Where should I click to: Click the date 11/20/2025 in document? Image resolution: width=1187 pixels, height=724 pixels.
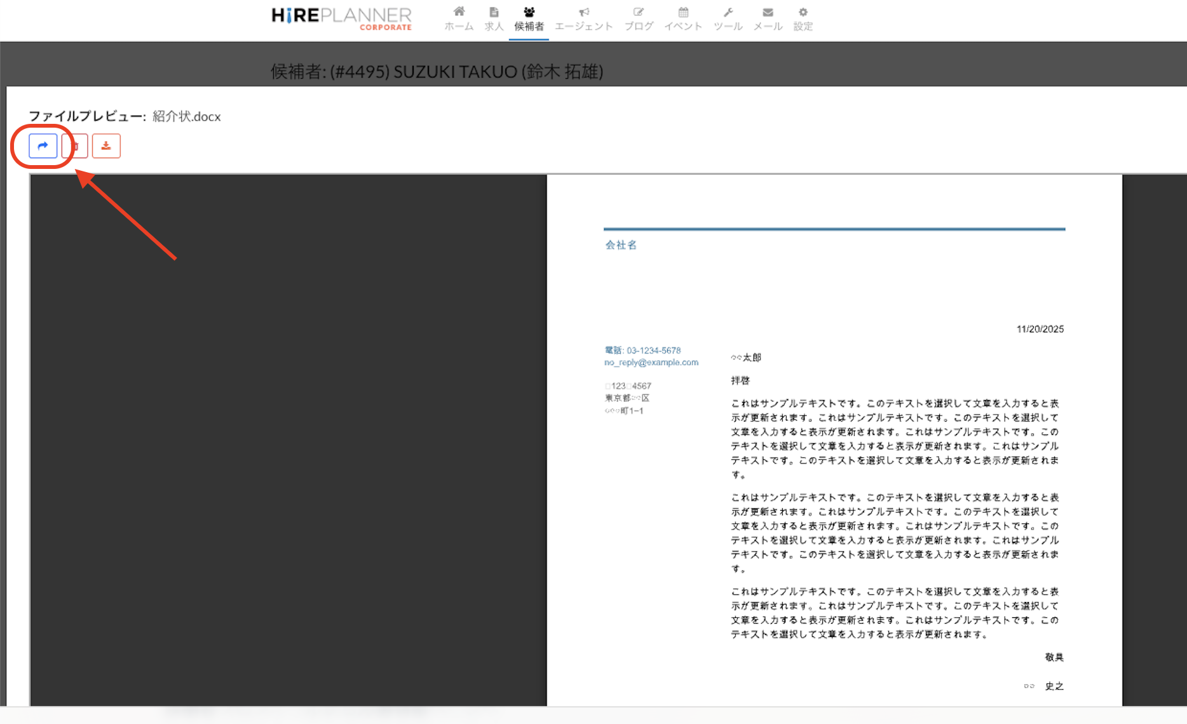(1040, 329)
